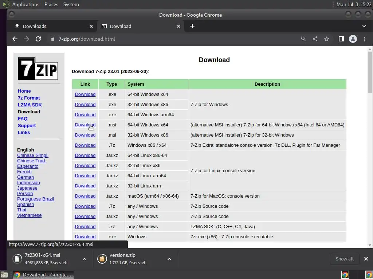Share this page via the share icon
The image size is (373, 279).
pyautogui.click(x=315, y=39)
